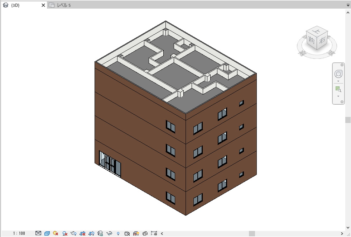Click the horizontal scrollbar thumb
Screen dimensions: 351x237
point(252,234)
